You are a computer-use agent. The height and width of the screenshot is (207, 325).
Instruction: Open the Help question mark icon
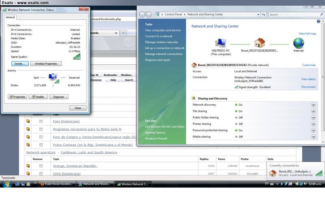[318, 21]
